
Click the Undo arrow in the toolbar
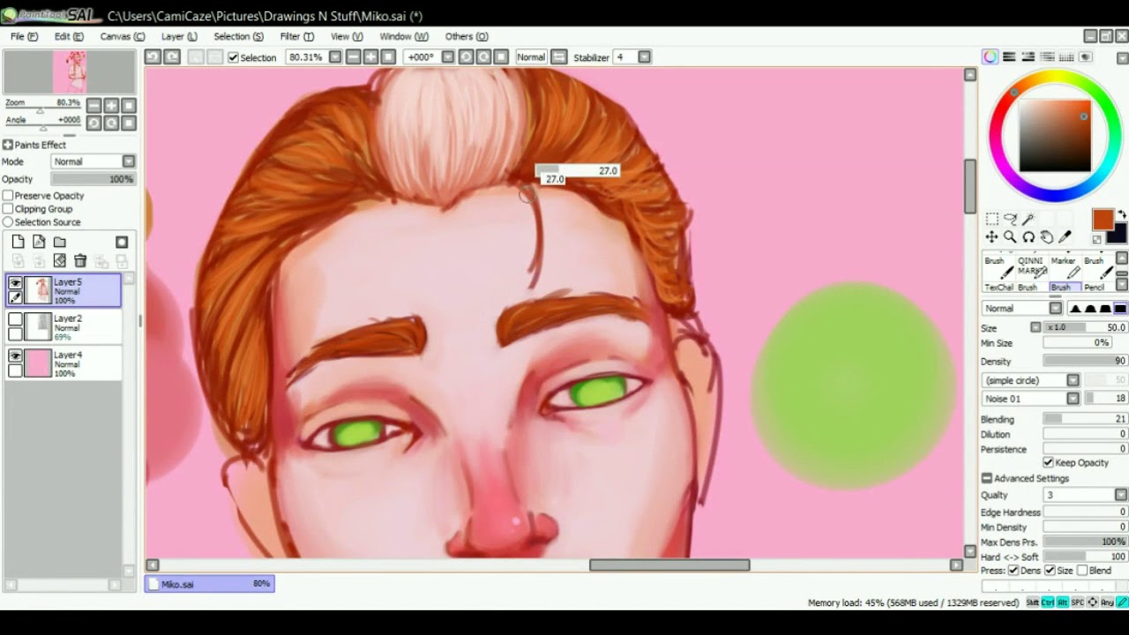tap(153, 56)
